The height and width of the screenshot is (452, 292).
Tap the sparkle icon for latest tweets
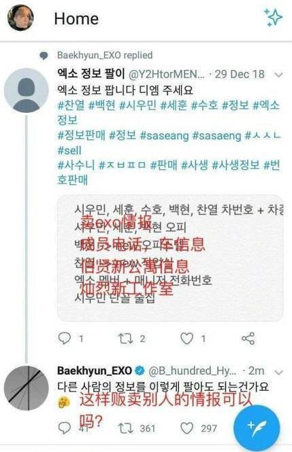(273, 17)
